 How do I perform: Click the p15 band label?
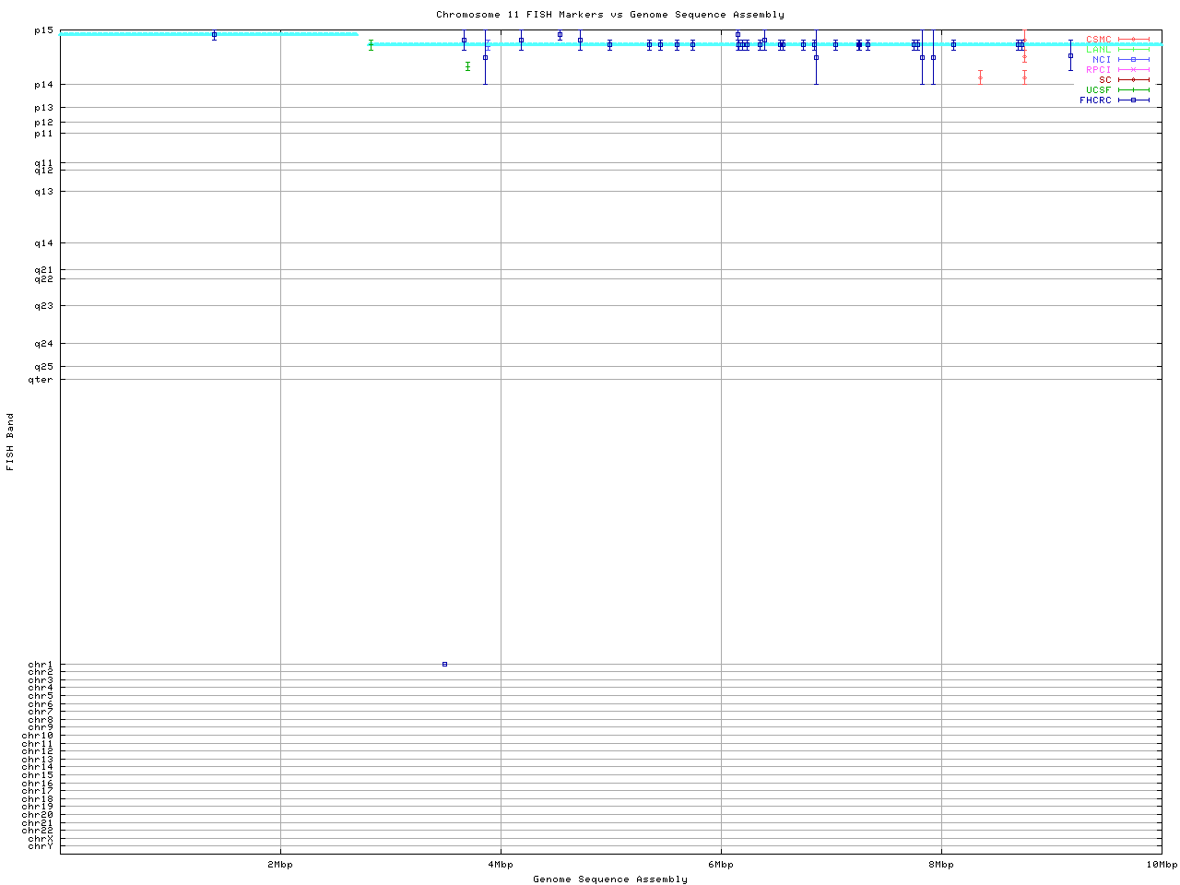43,30
